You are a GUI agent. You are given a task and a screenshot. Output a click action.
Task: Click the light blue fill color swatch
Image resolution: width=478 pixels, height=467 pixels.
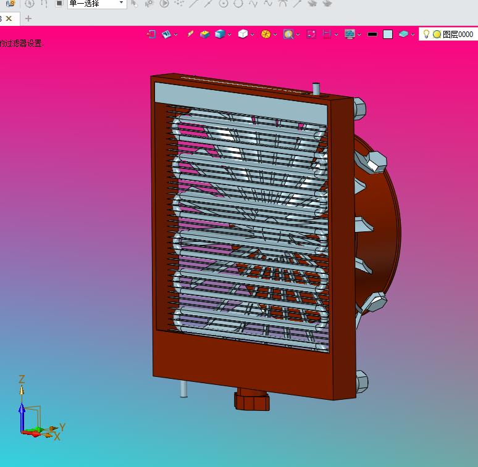(388, 35)
